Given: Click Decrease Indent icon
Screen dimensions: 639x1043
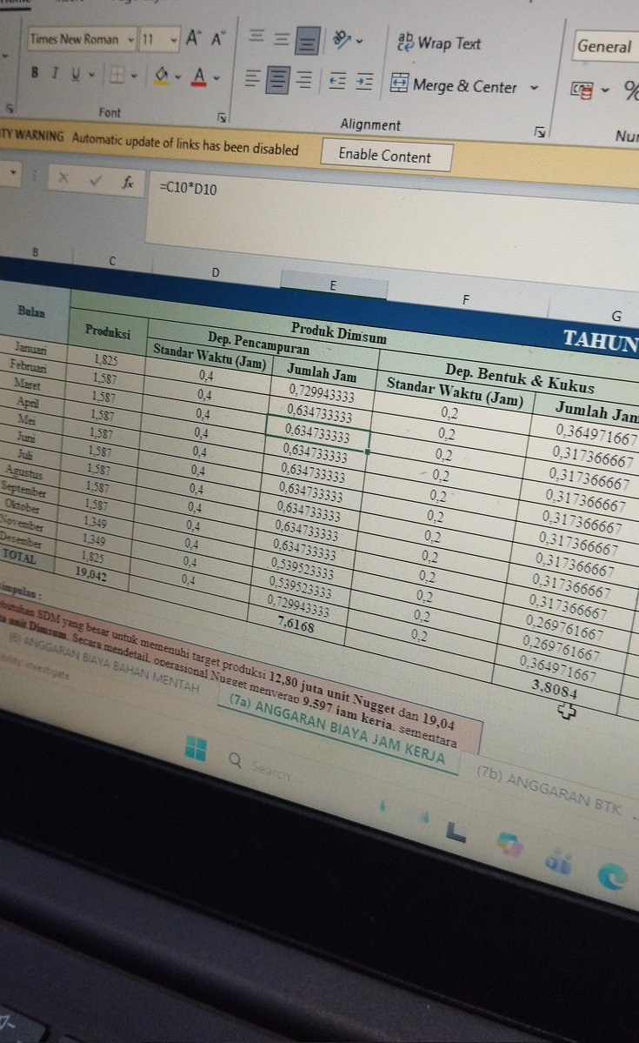Looking at the screenshot, I should point(338,81).
